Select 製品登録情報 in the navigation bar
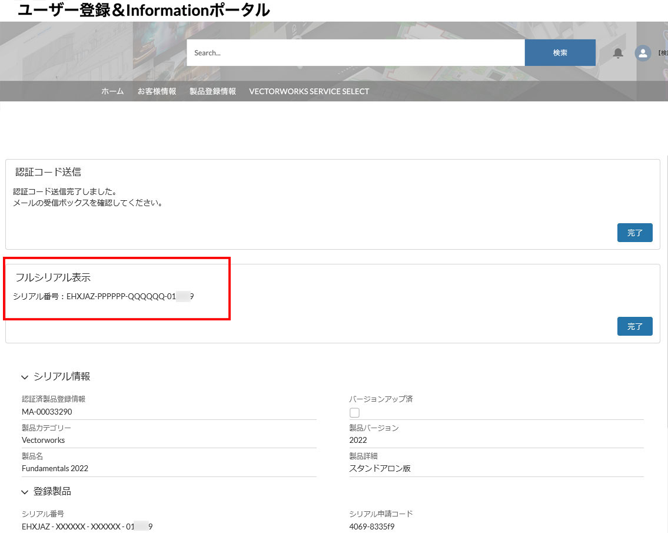 pos(212,91)
